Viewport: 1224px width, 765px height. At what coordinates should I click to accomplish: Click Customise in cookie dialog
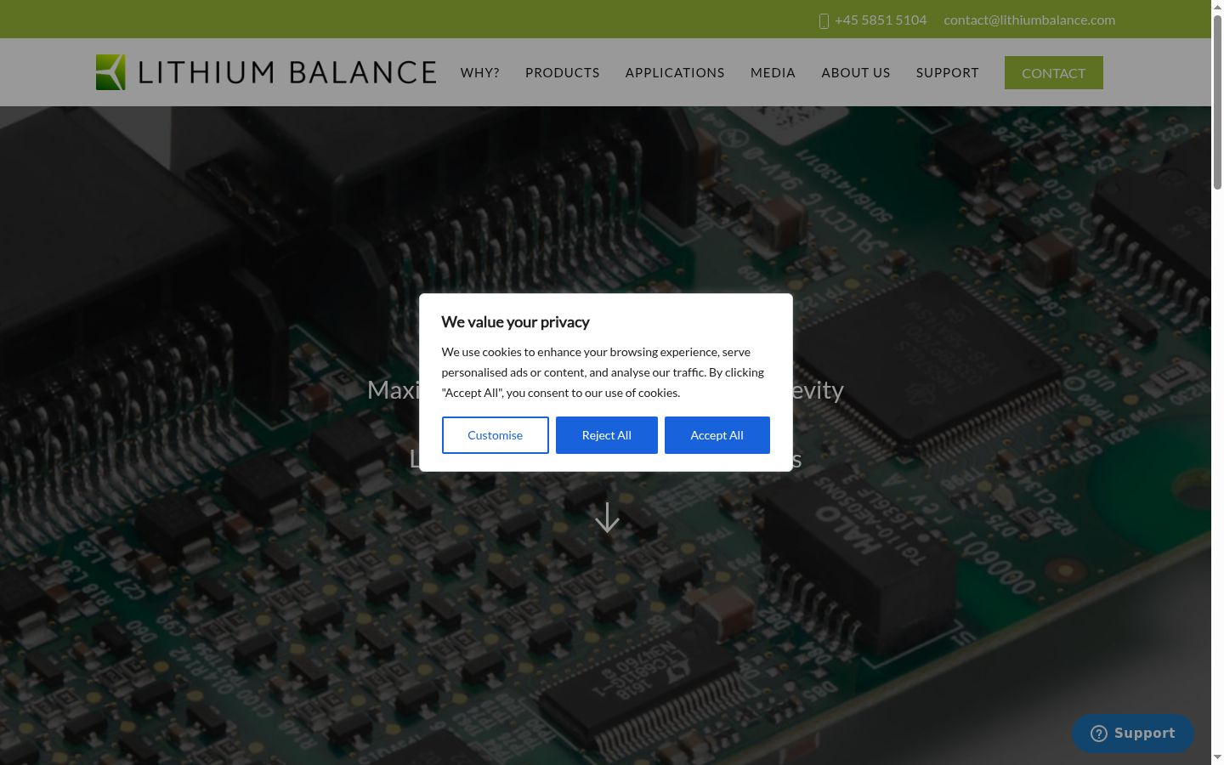click(496, 435)
